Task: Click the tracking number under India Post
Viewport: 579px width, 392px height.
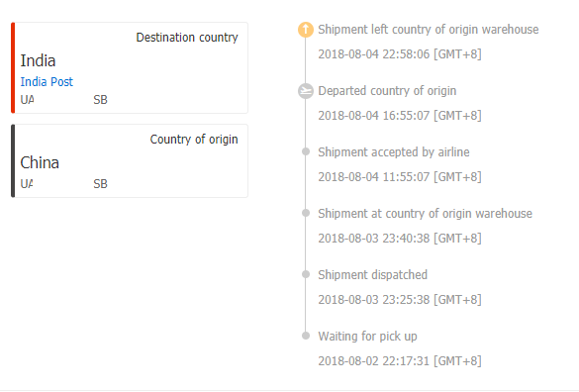Action: click(x=64, y=100)
